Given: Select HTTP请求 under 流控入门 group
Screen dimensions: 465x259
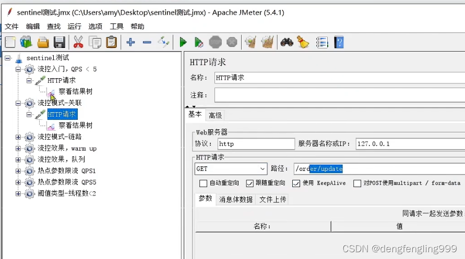Looking at the screenshot, I should point(62,80).
